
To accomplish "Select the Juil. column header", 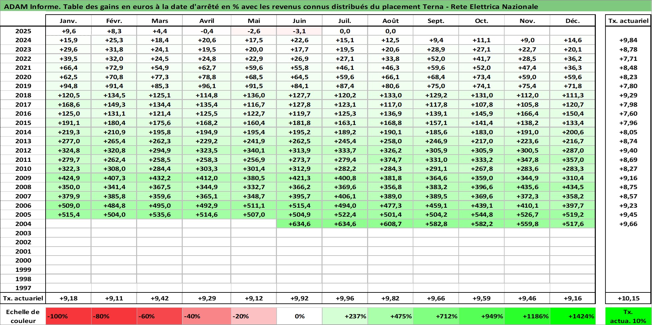I will tap(345, 21).
